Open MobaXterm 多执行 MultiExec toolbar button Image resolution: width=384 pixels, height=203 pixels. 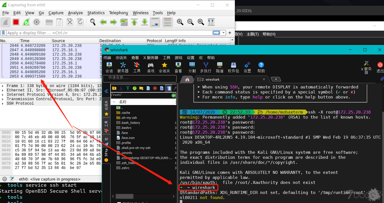[206, 67]
